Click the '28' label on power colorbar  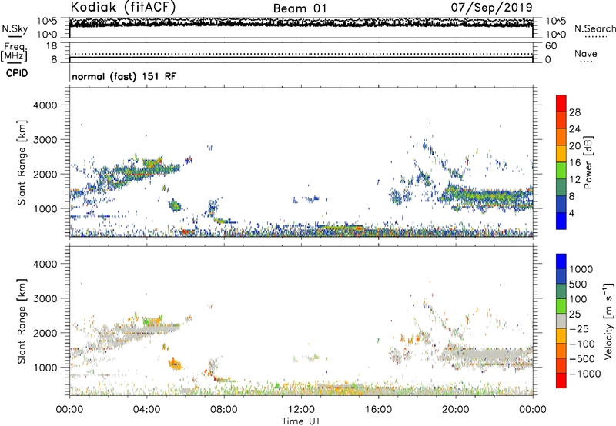coord(574,112)
